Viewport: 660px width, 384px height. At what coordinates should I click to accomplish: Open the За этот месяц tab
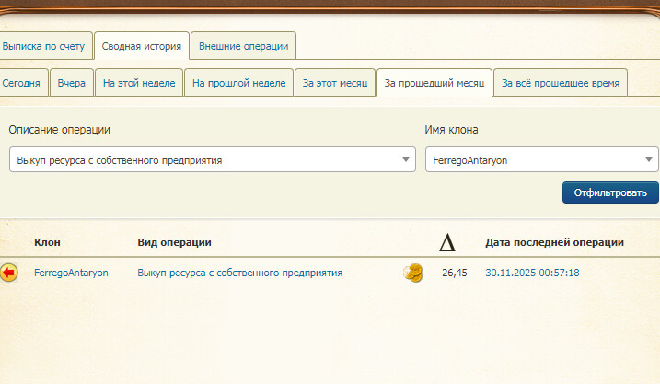[335, 83]
